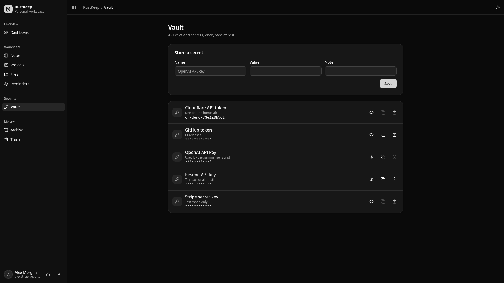Reveal the OpenAI API key value

tap(371, 157)
